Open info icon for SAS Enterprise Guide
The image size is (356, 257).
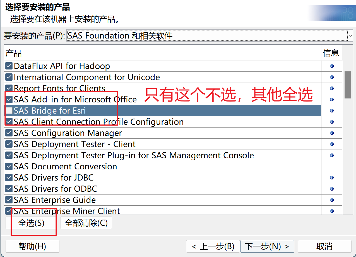[x=332, y=200]
